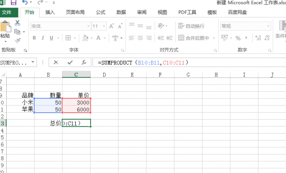Click the Cut scissors icon

[x=18, y=23]
